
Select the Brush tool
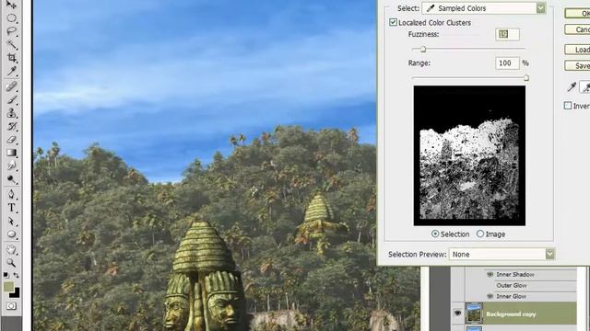pyautogui.click(x=11, y=100)
